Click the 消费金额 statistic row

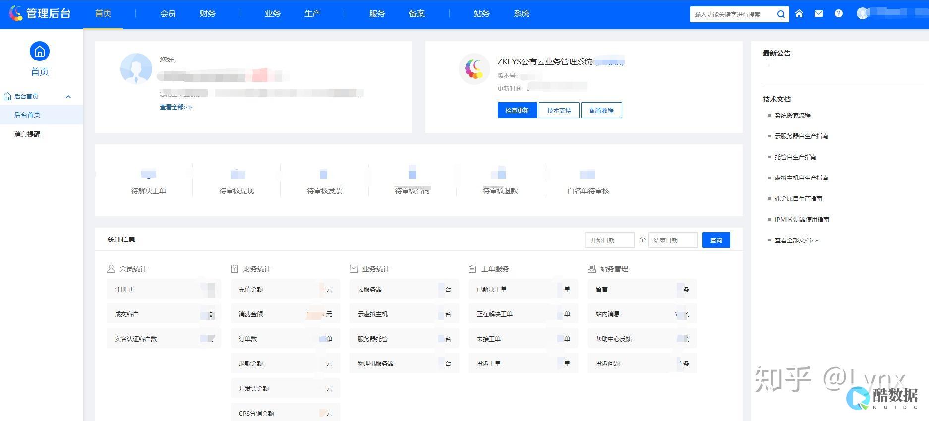(x=286, y=314)
